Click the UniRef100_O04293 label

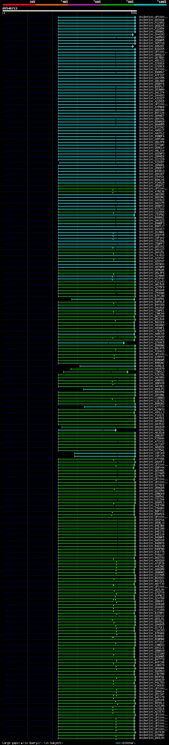point(152,34)
